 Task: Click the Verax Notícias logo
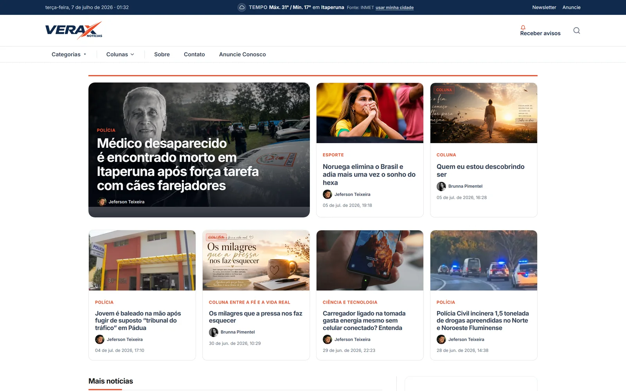pos(74,30)
